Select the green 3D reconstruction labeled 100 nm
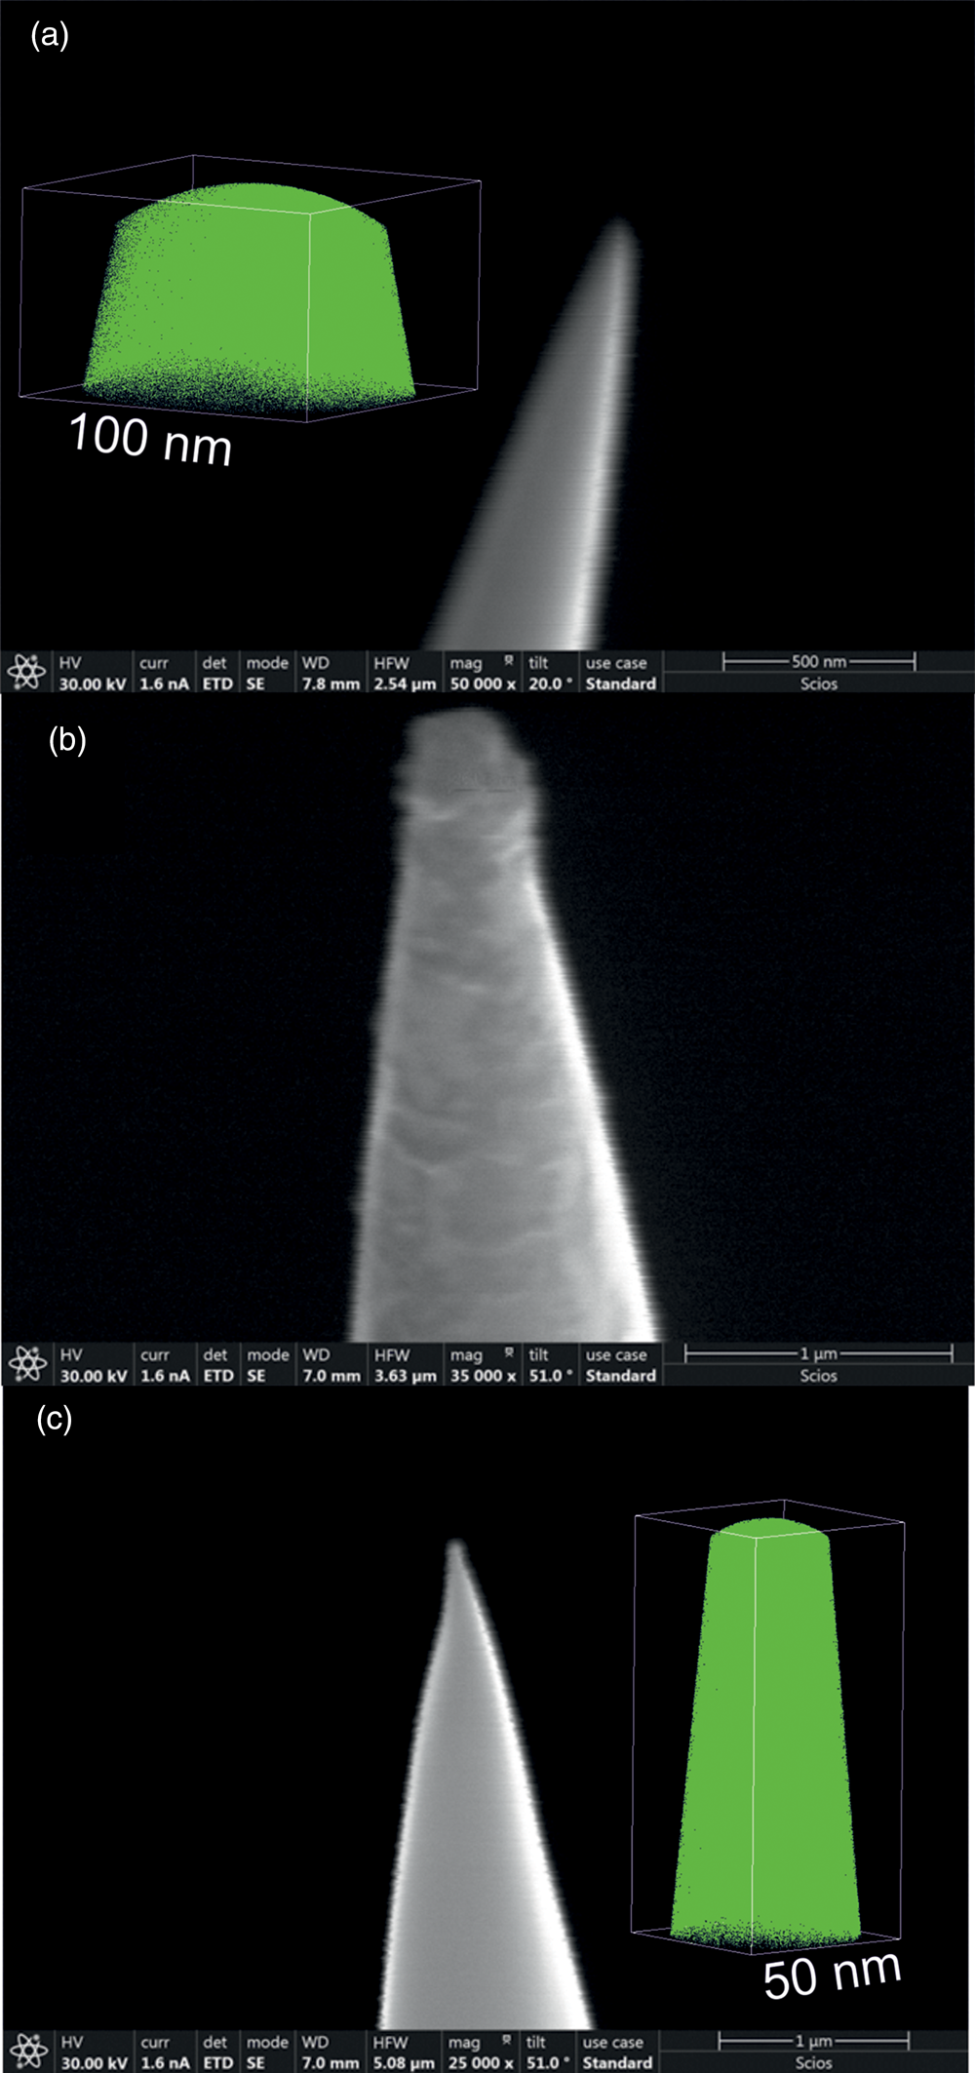Image resolution: width=975 pixels, height=2073 pixels. [x=250, y=298]
